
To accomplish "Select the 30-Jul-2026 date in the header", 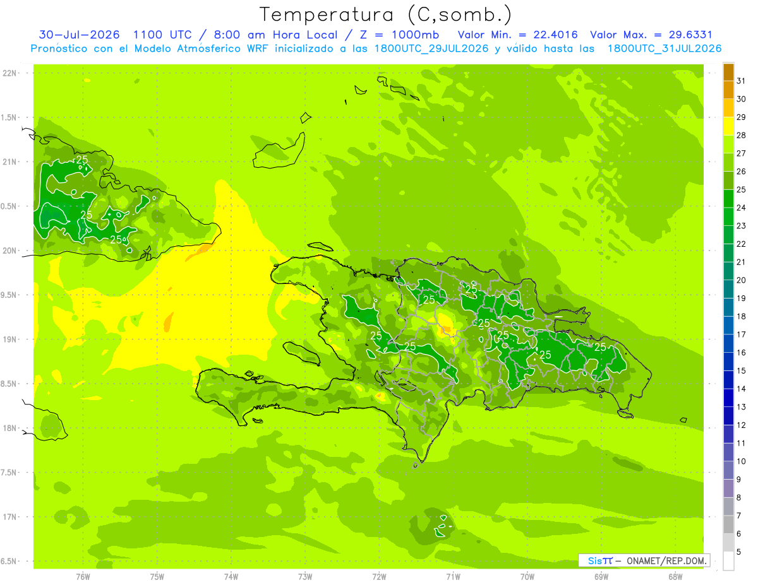I will pos(78,35).
